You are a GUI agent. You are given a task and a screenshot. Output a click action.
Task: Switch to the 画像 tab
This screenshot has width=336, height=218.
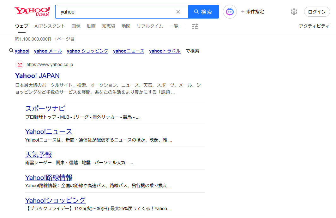(x=76, y=26)
